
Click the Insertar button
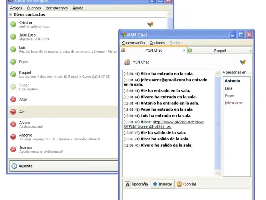tap(162, 184)
